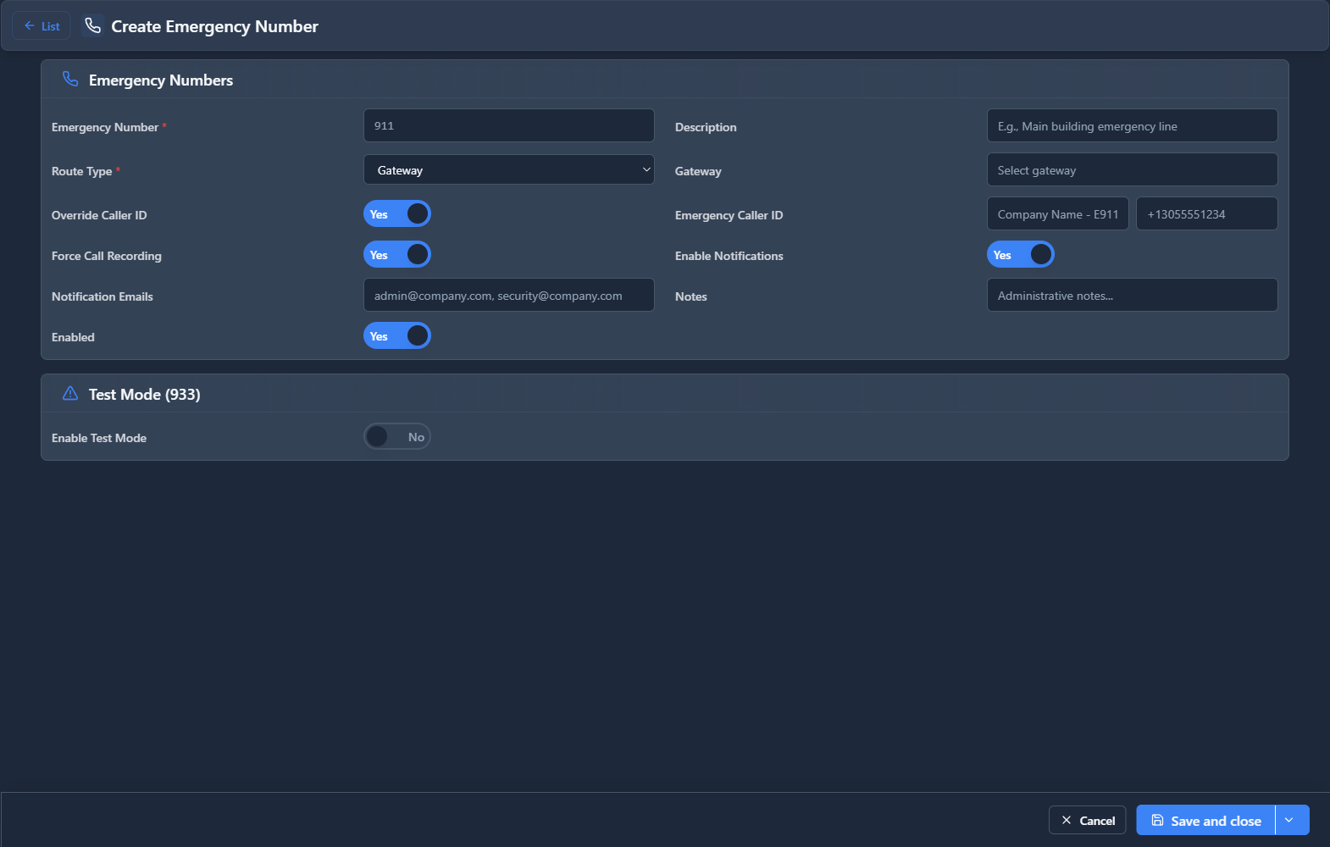Click the floppy disk save icon
This screenshot has height=847, width=1330.
(x=1157, y=820)
